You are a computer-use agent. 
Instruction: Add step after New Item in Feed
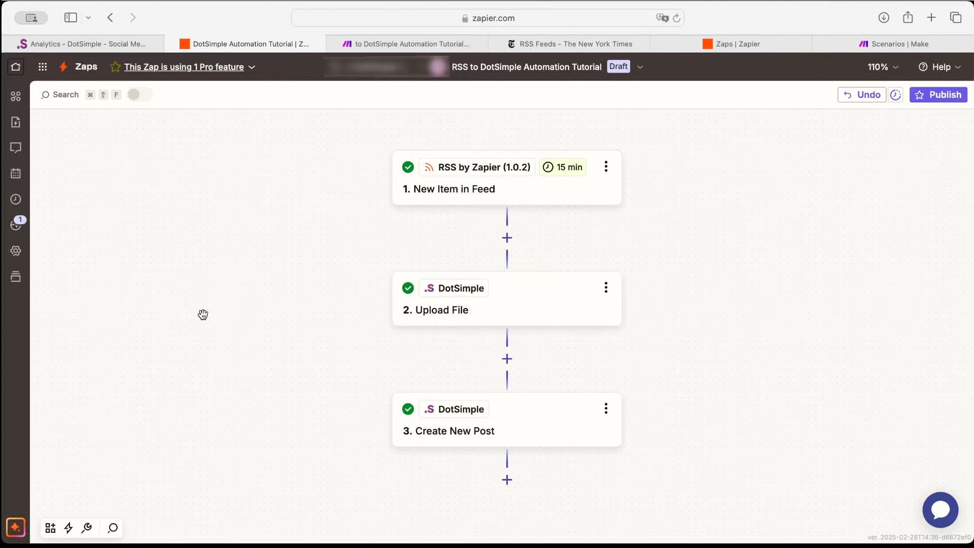pyautogui.click(x=507, y=238)
